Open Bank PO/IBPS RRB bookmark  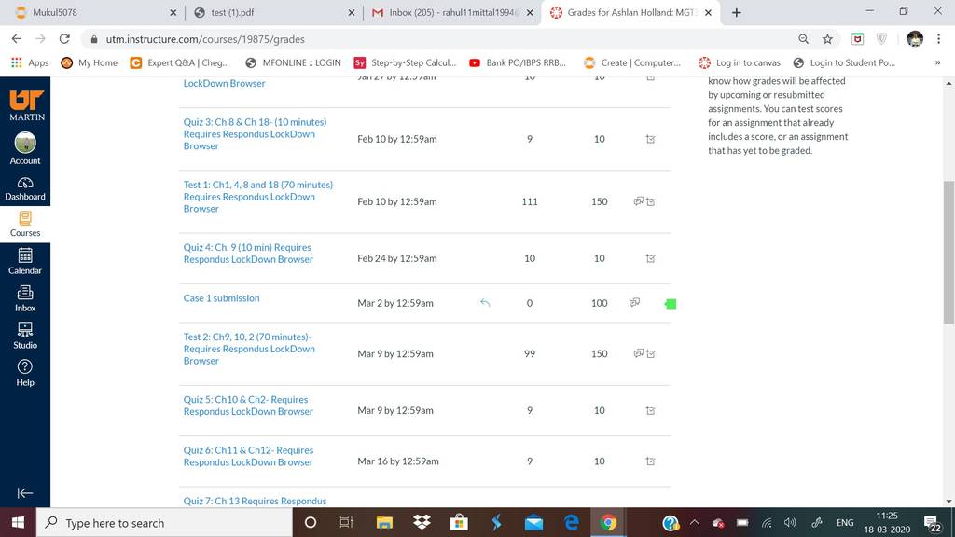tap(517, 62)
